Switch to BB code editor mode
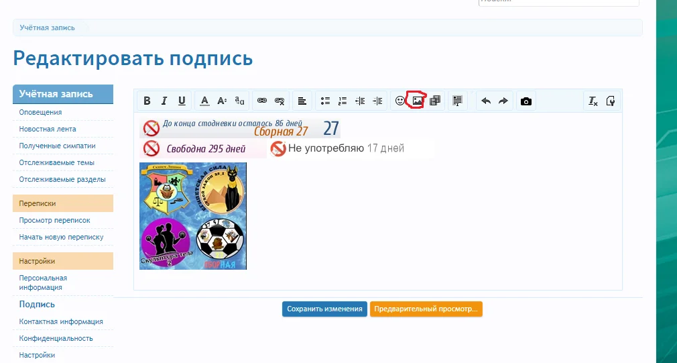 [x=611, y=101]
